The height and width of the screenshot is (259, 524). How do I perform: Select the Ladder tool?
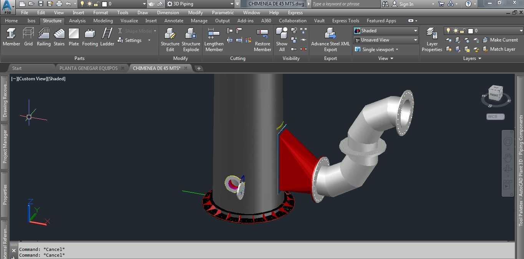(107, 37)
